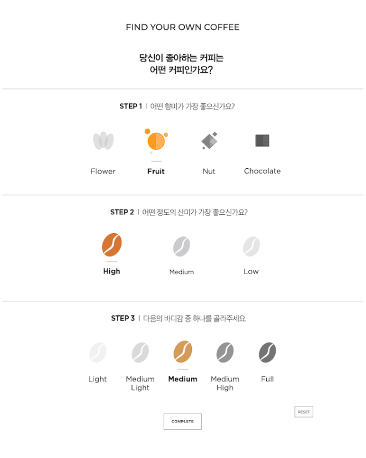Choose the Medium High text label
Image resolution: width=366 pixels, height=458 pixels.
225,383
